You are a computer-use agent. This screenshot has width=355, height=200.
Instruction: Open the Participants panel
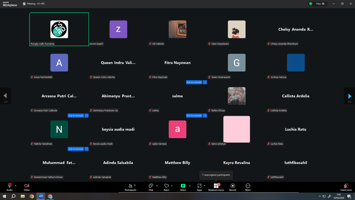coord(131,187)
